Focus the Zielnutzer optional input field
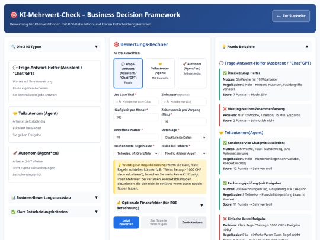320x240 pixels. (184, 102)
